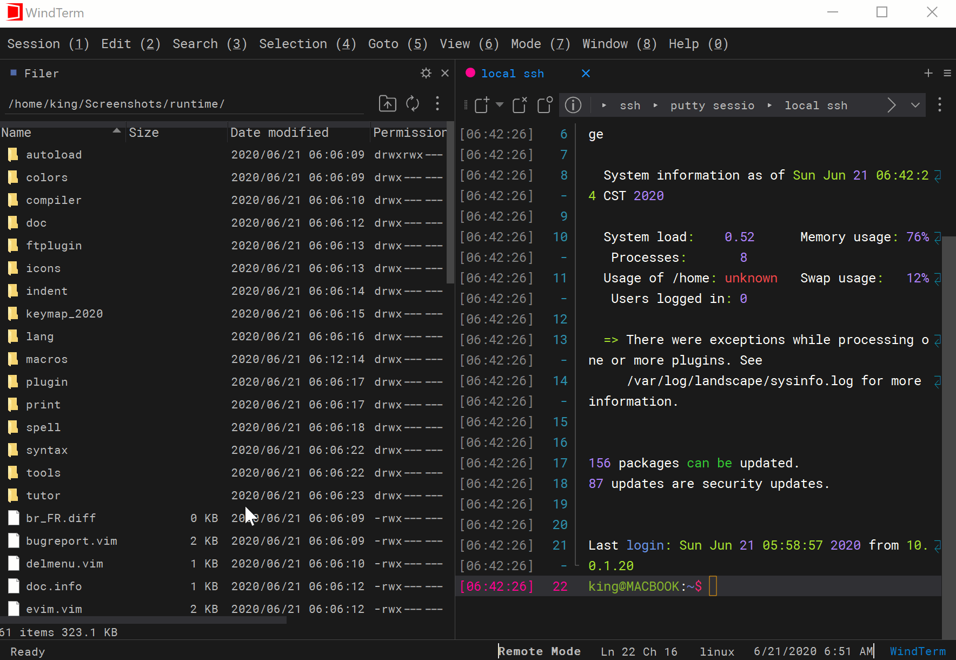The image size is (956, 660).
Task: Click the Filer path input field
Action: pos(184,104)
